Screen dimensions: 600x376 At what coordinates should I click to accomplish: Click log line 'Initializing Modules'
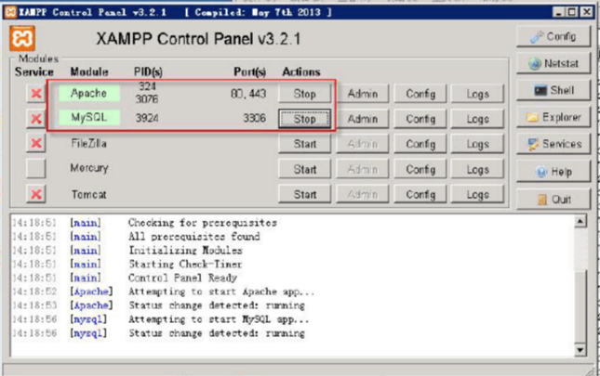click(x=186, y=251)
